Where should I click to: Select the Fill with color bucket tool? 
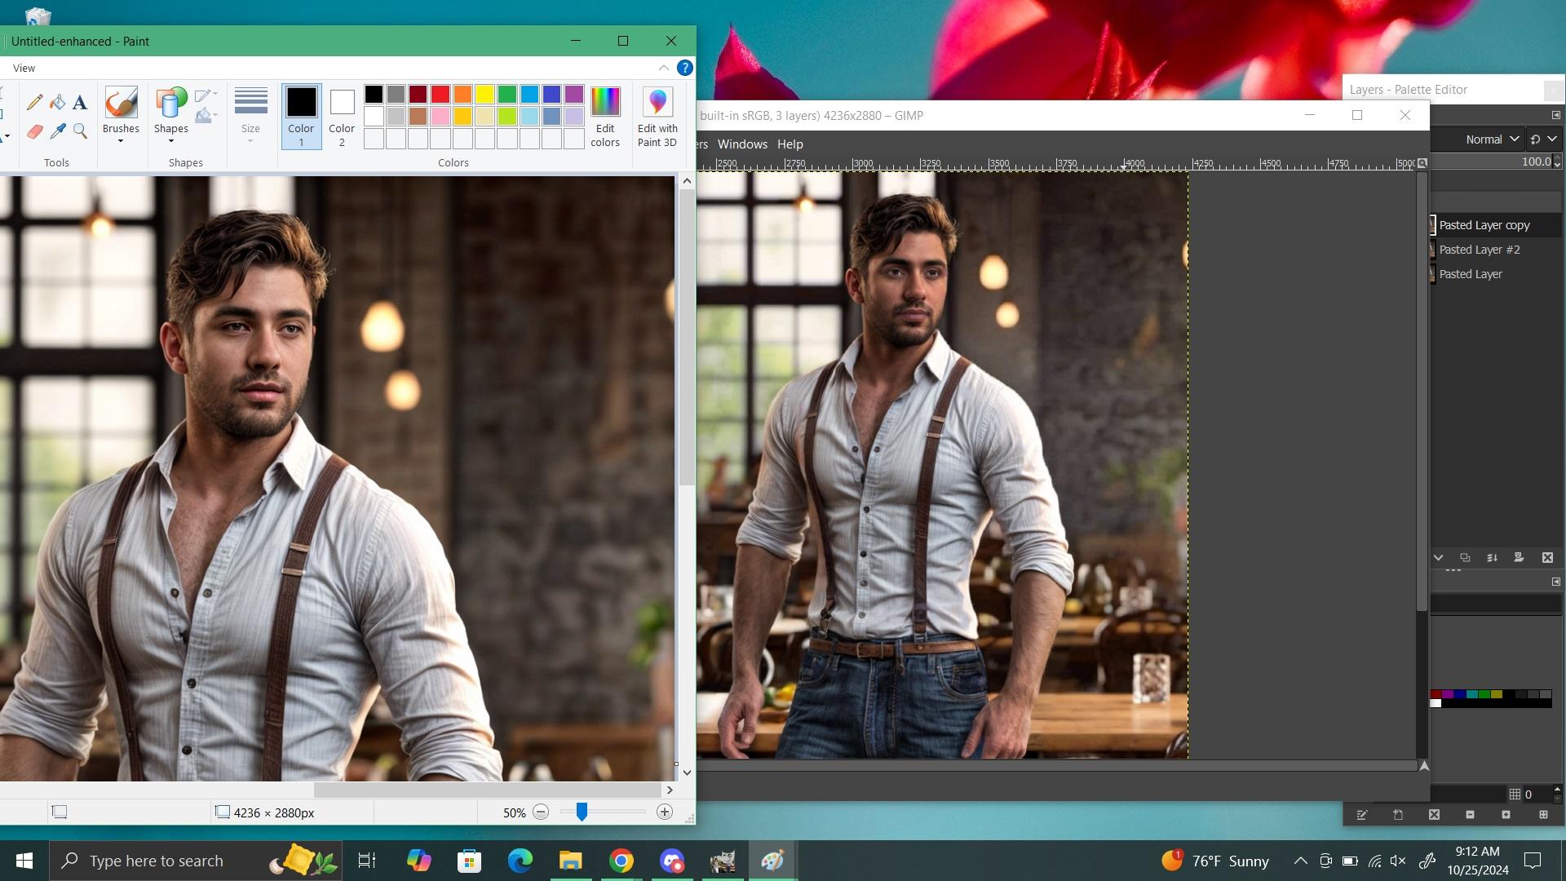[x=57, y=102]
